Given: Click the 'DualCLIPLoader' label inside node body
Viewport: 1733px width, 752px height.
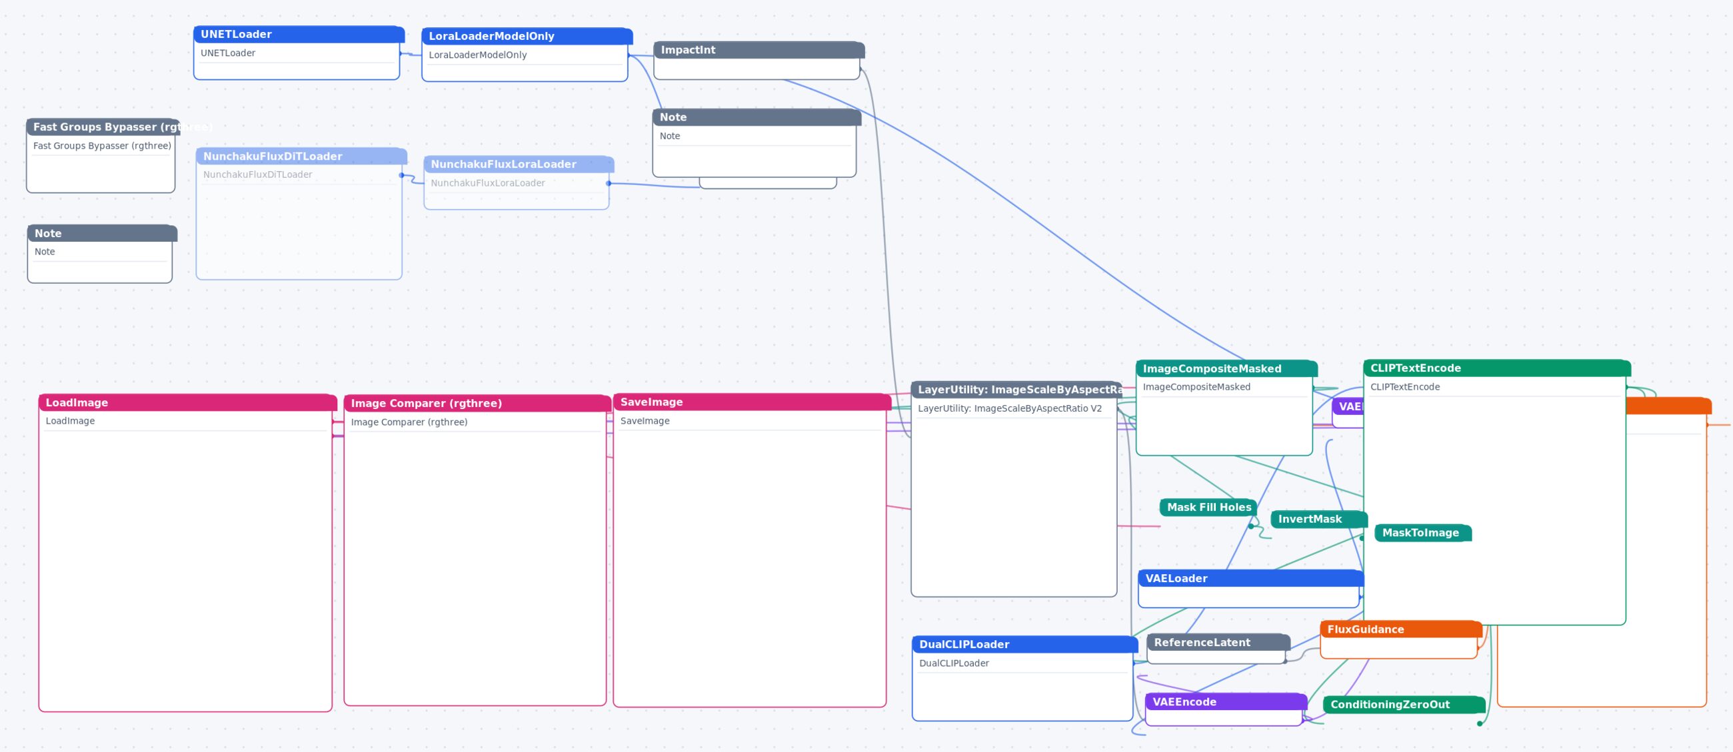Looking at the screenshot, I should pyautogui.click(x=954, y=663).
